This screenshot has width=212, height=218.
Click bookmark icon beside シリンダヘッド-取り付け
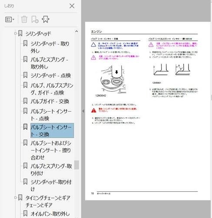pyautogui.click(x=25, y=182)
